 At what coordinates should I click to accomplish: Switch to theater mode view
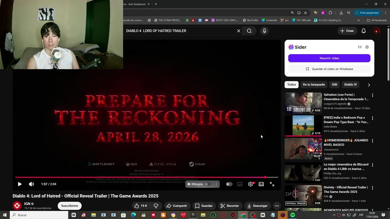coord(261,184)
